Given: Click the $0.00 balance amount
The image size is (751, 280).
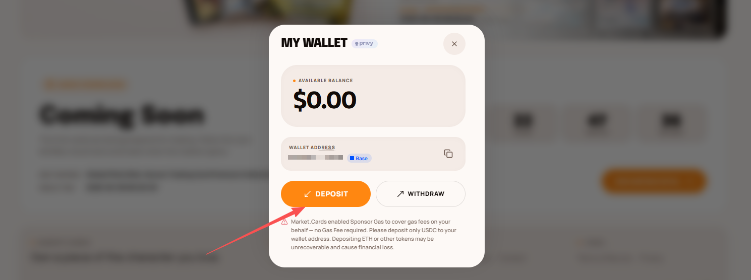Looking at the screenshot, I should tap(325, 100).
